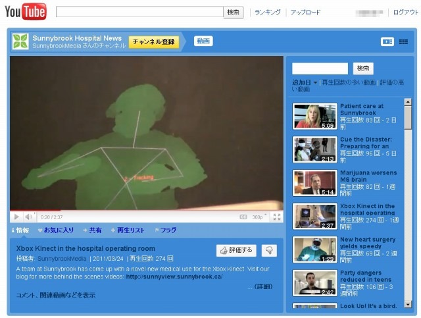Image resolution: width=421 pixels, height=318 pixels.
Task: Focus the top YouTube search field
Action: (x=139, y=12)
